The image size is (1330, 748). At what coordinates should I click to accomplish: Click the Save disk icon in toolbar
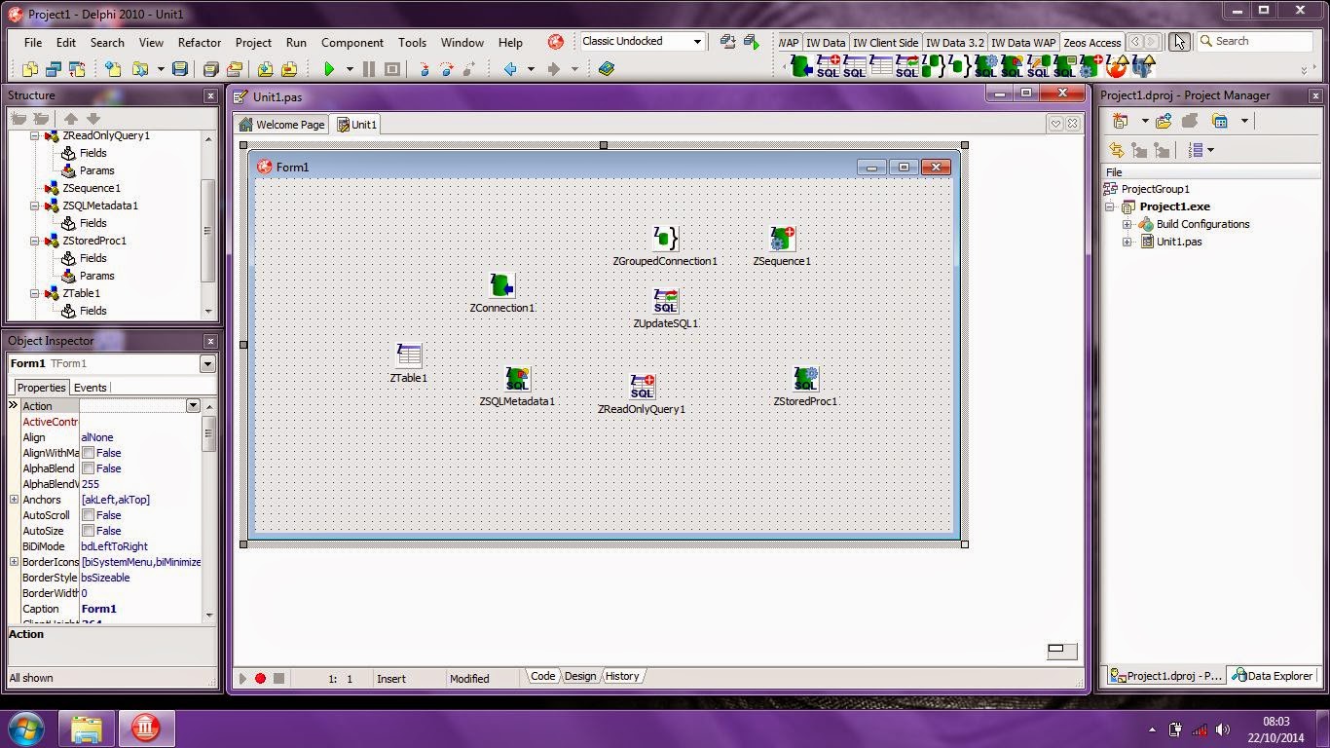coord(179,69)
